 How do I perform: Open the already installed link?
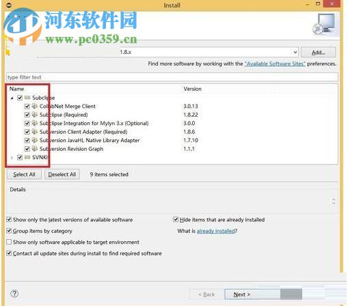[x=216, y=231]
